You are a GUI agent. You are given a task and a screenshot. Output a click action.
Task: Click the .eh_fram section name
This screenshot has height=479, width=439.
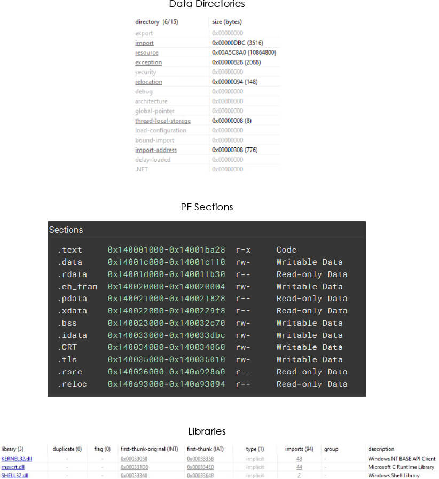pos(77,287)
